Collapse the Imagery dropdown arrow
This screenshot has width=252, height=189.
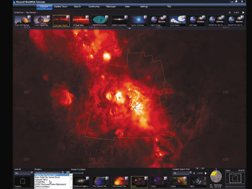pyautogui.click(x=63, y=172)
